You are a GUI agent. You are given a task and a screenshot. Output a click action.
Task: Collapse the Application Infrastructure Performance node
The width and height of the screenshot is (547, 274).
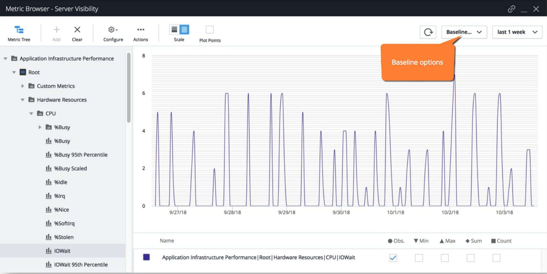(x=6, y=58)
